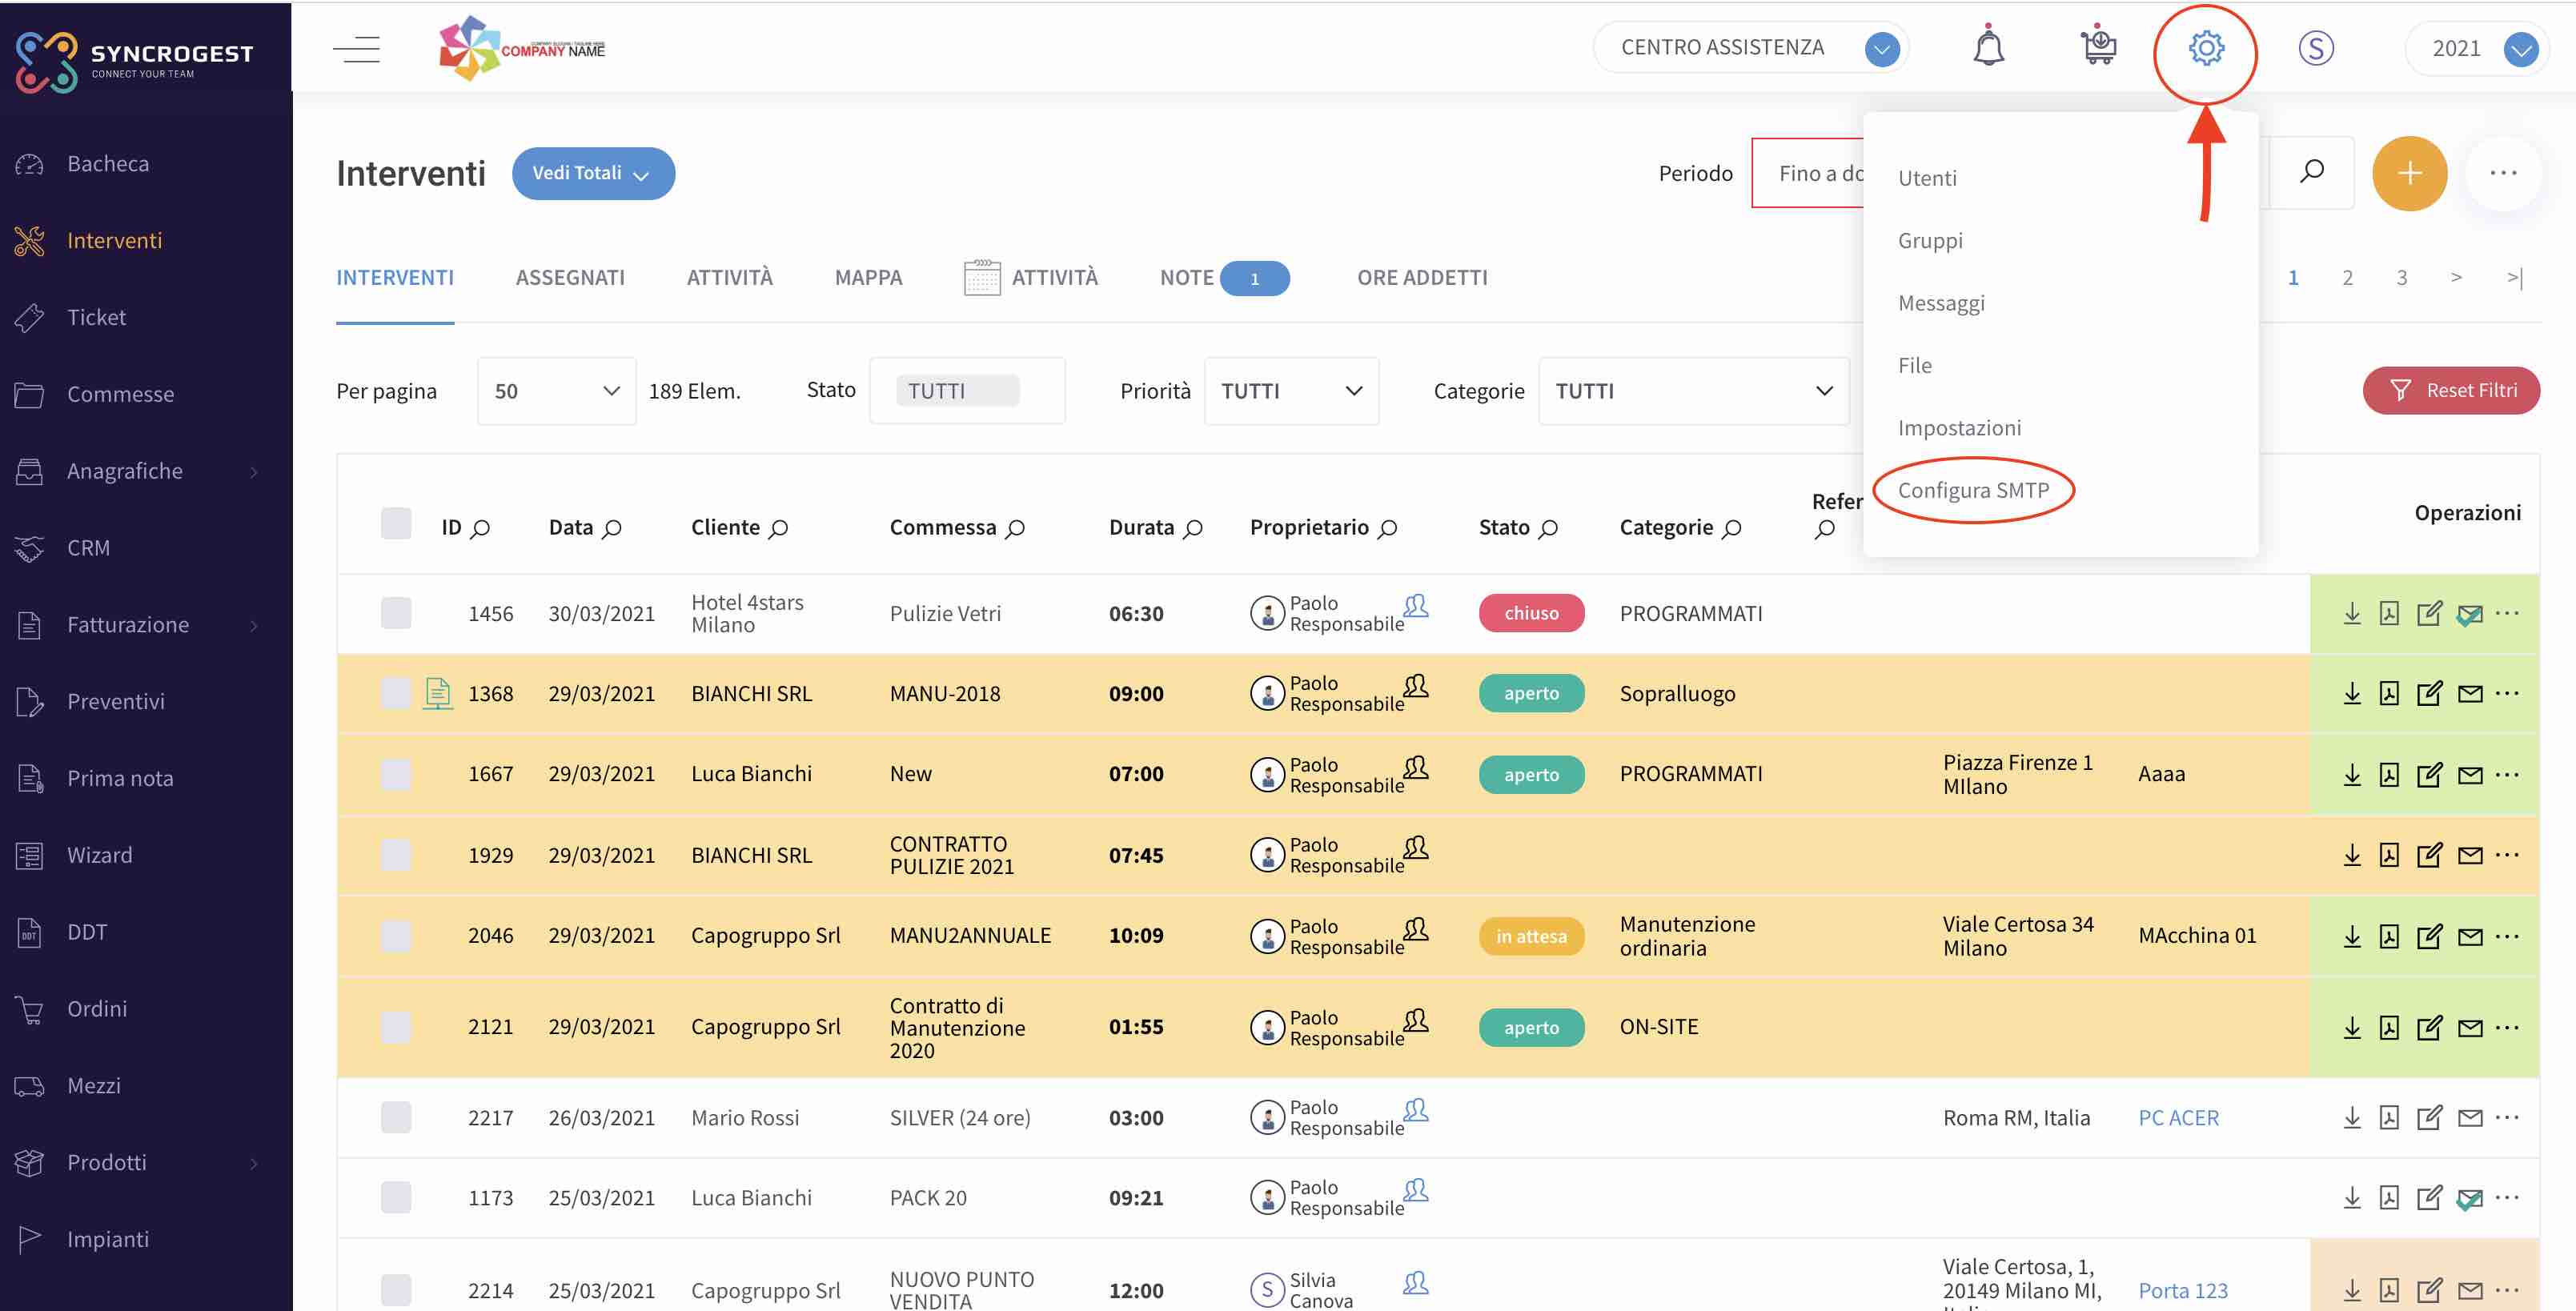Click the edit icon for intervention 1368

[2429, 693]
